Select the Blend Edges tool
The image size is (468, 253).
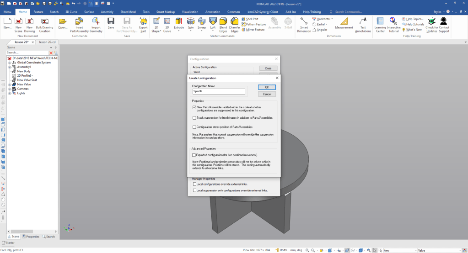click(x=223, y=21)
